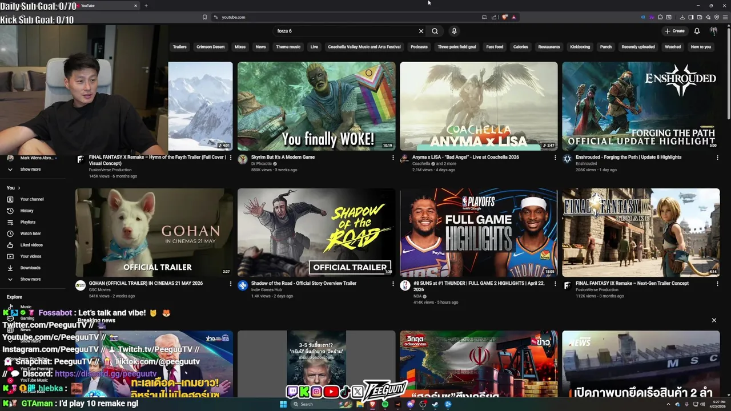Dismiss the Breaking news shelf
Viewport: 731px width, 411px height.
[x=714, y=320]
